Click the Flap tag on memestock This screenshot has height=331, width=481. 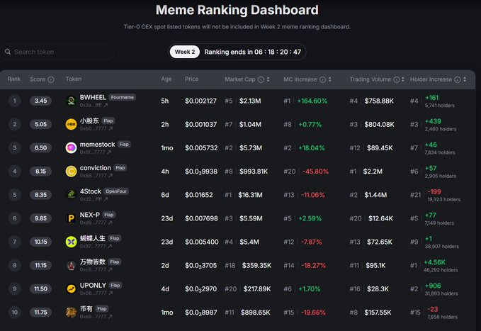(124, 145)
